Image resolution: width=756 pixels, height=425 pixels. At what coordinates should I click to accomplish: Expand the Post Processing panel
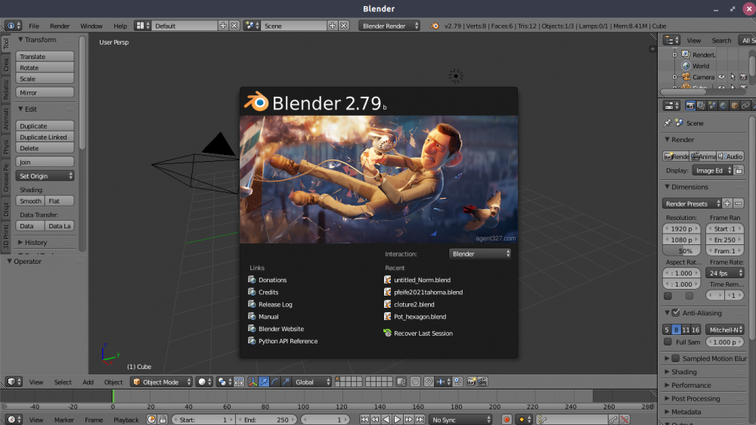click(x=696, y=399)
